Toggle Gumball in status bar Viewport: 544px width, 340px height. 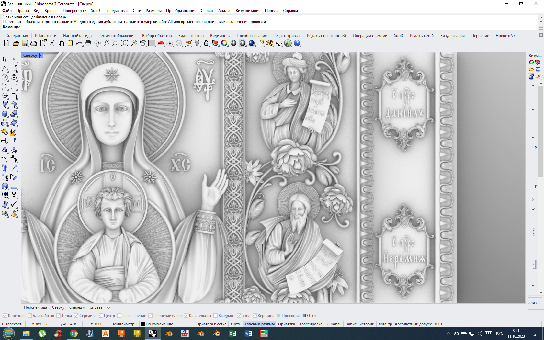click(334, 324)
